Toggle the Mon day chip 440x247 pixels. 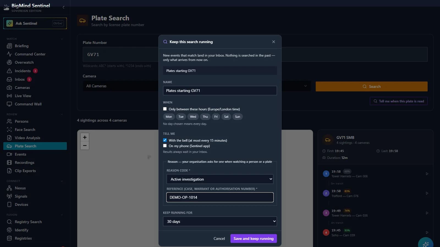(x=169, y=117)
